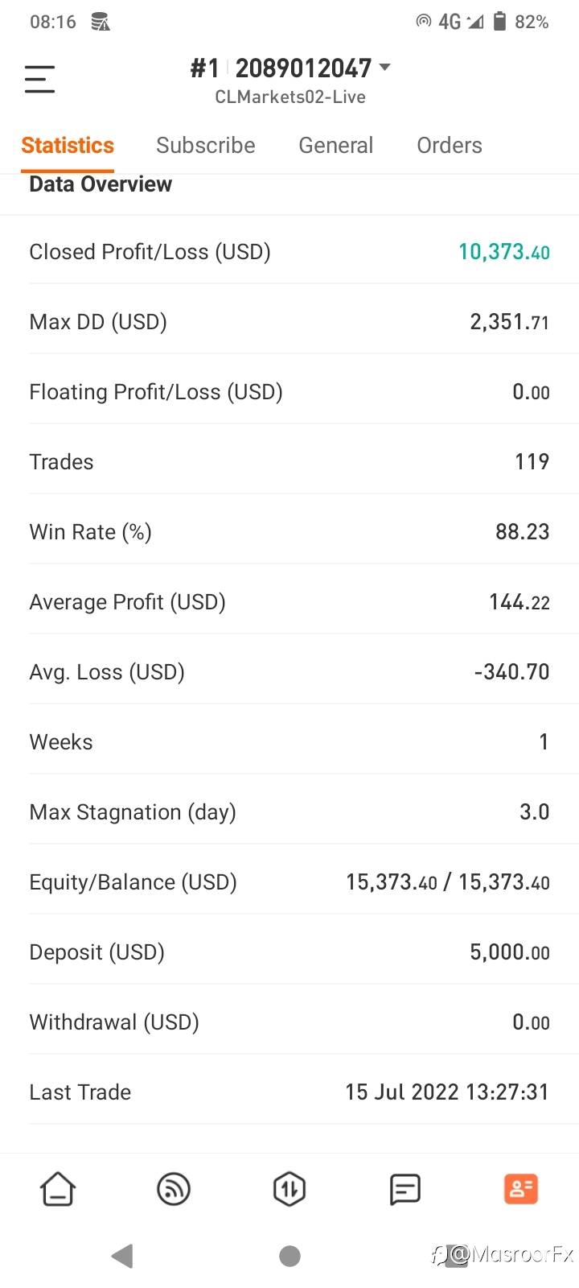The width and height of the screenshot is (579, 1288).
Task: Open the hamburger side menu
Action: 39,79
